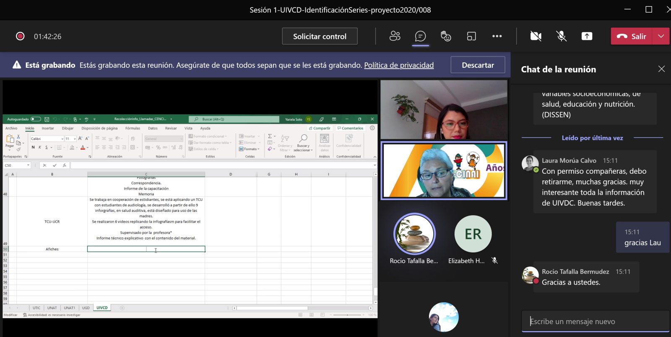Click the red recording indicator icon

(x=20, y=36)
